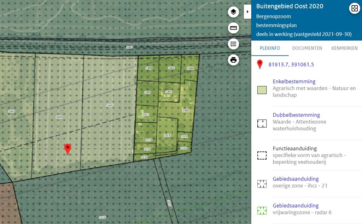This screenshot has height=224, width=362.
Task: Open the DOCUMENTEN tab
Action: pyautogui.click(x=307, y=48)
